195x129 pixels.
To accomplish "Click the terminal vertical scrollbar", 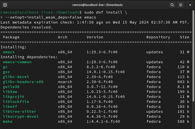I will click(193, 56).
